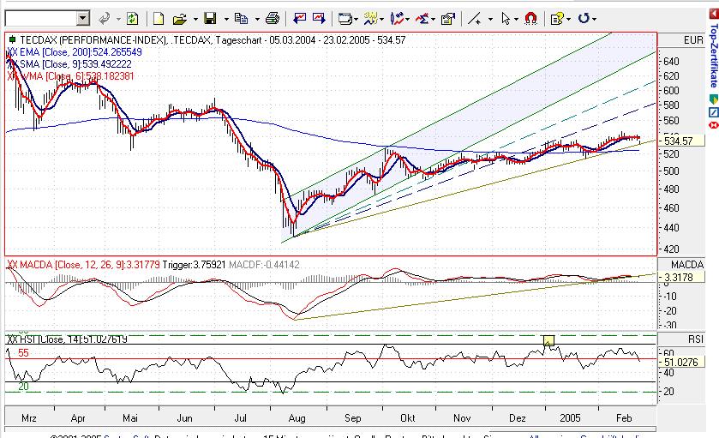The width and height of the screenshot is (719, 438).
Task: Click the green 20 RSI level label
Action: 23,387
